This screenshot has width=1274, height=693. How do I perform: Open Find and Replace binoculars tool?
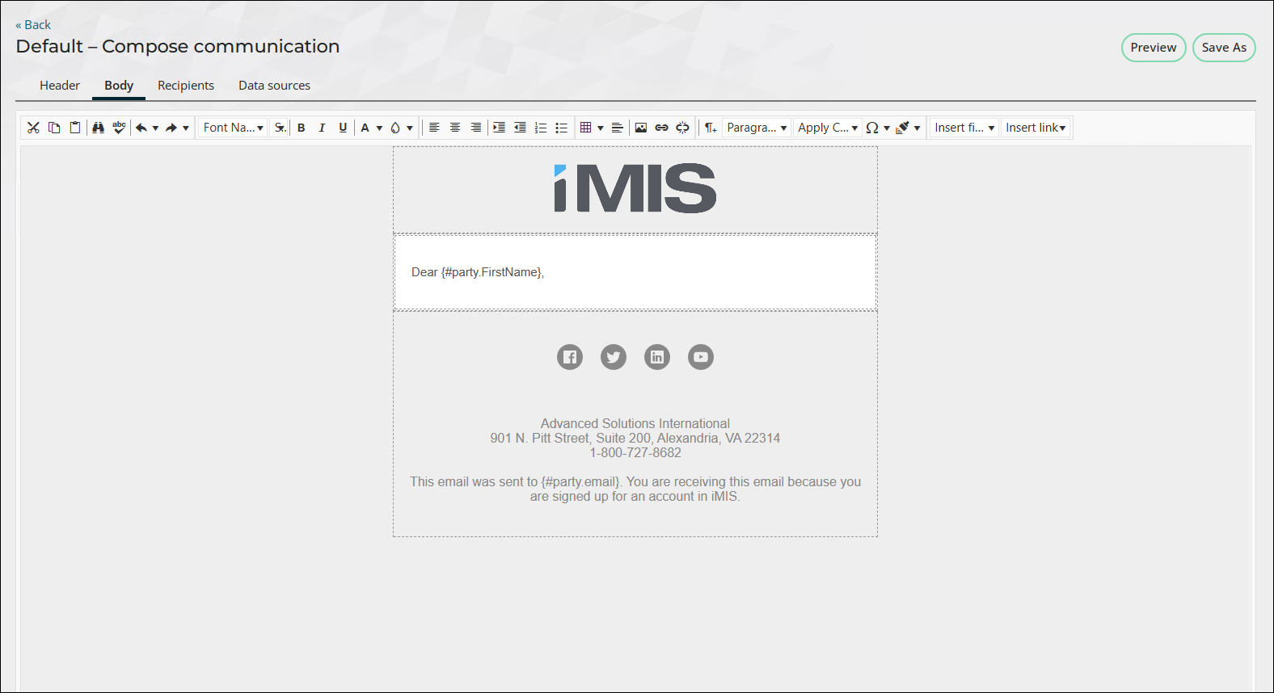(x=99, y=128)
